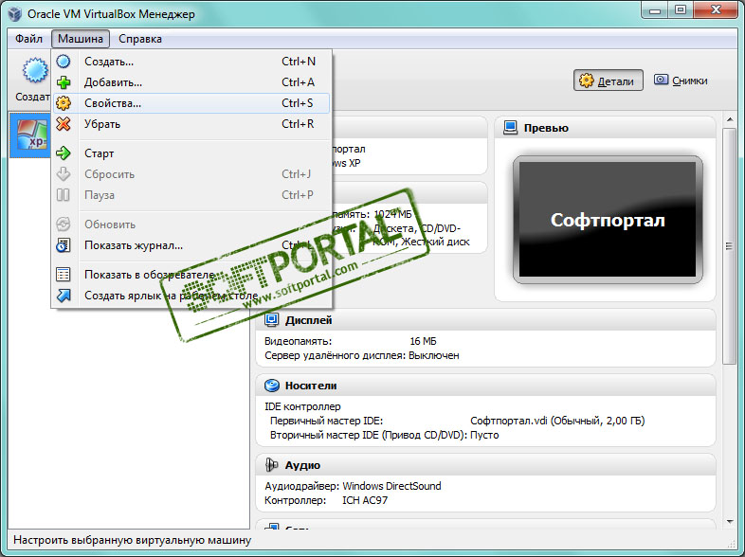The image size is (745, 557).
Task: Click IDE контроллер text
Action: tap(302, 407)
